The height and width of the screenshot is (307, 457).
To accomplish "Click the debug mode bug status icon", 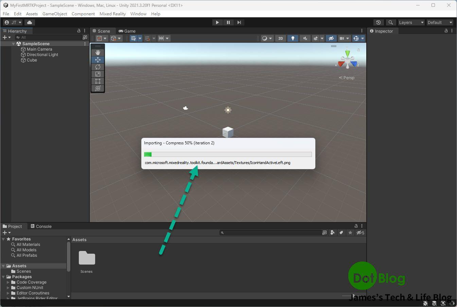I will point(425,303).
